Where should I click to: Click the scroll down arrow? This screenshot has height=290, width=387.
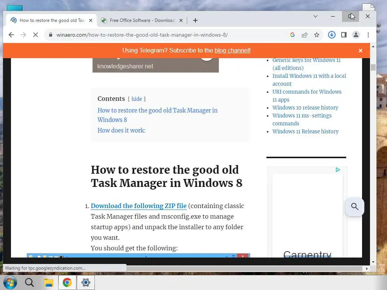coord(373,262)
